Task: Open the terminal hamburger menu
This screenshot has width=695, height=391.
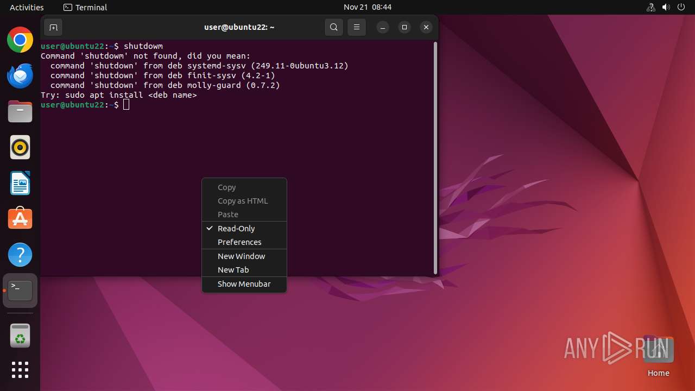Action: coord(357,27)
